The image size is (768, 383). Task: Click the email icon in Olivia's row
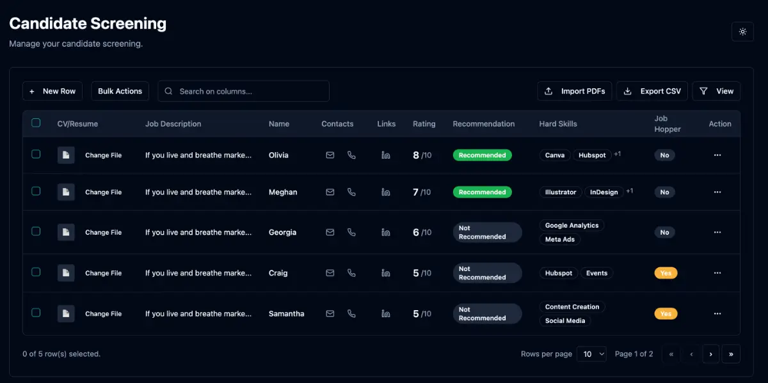[x=330, y=155]
